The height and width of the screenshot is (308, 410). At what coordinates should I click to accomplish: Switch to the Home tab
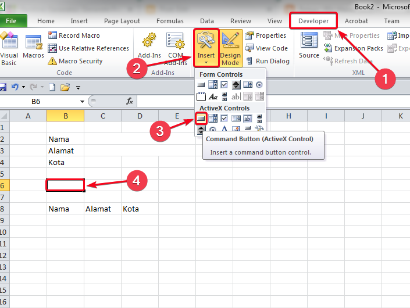(46, 21)
